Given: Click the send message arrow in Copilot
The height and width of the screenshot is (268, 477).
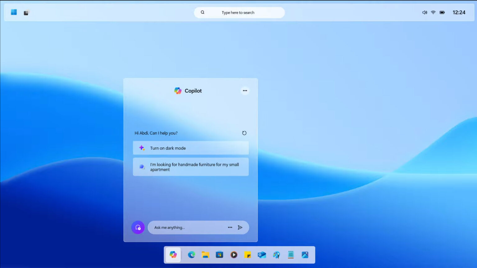Looking at the screenshot, I should (240, 227).
